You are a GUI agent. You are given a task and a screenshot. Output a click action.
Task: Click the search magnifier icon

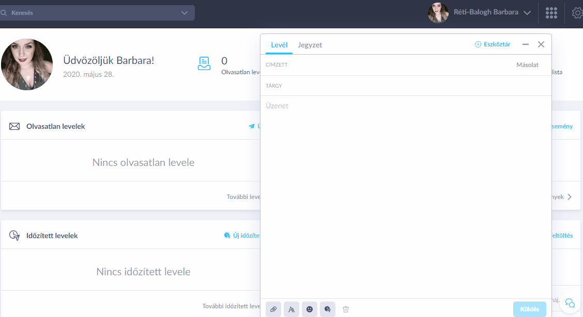tap(4, 13)
